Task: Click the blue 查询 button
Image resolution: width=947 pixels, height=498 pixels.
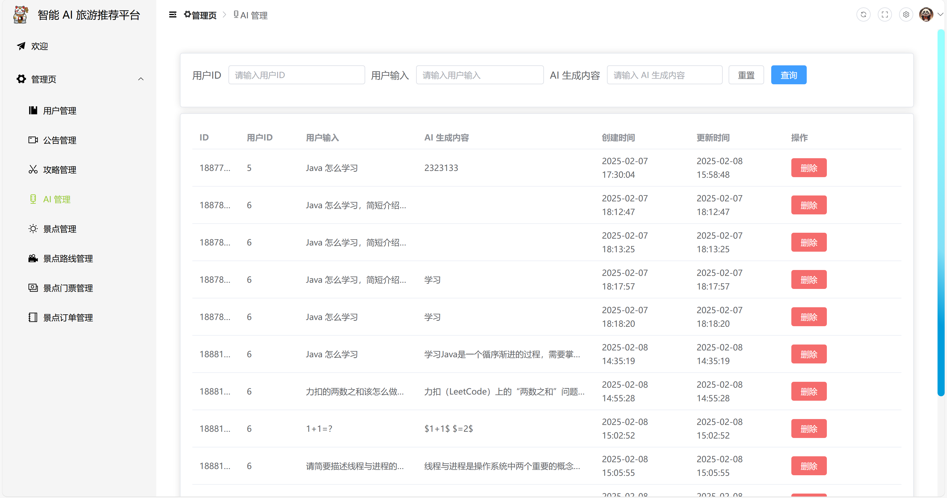Action: [x=789, y=75]
